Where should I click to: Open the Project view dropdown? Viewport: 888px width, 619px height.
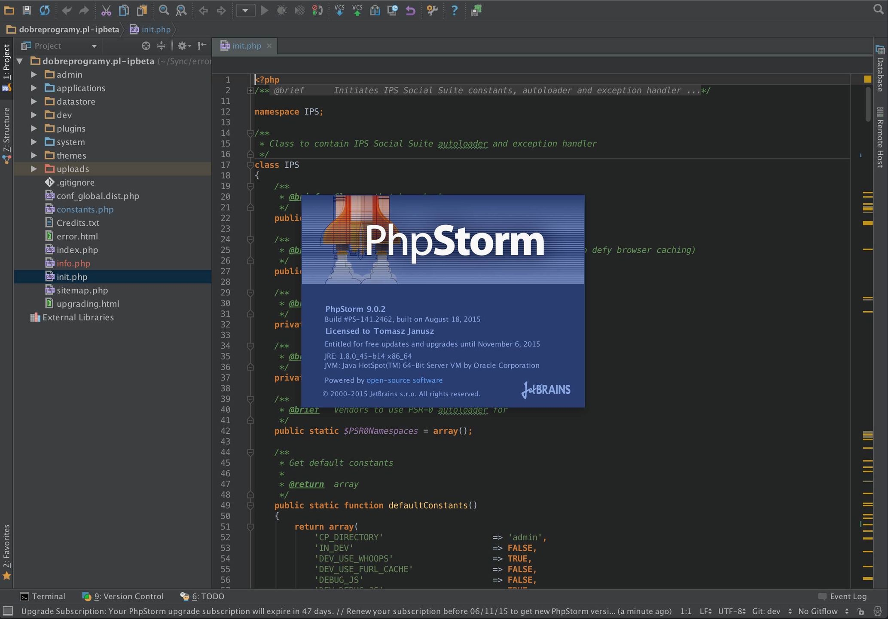(x=94, y=46)
